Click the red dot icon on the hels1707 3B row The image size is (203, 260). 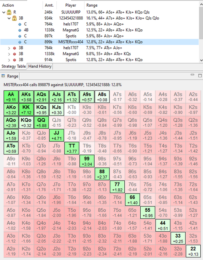14,48
